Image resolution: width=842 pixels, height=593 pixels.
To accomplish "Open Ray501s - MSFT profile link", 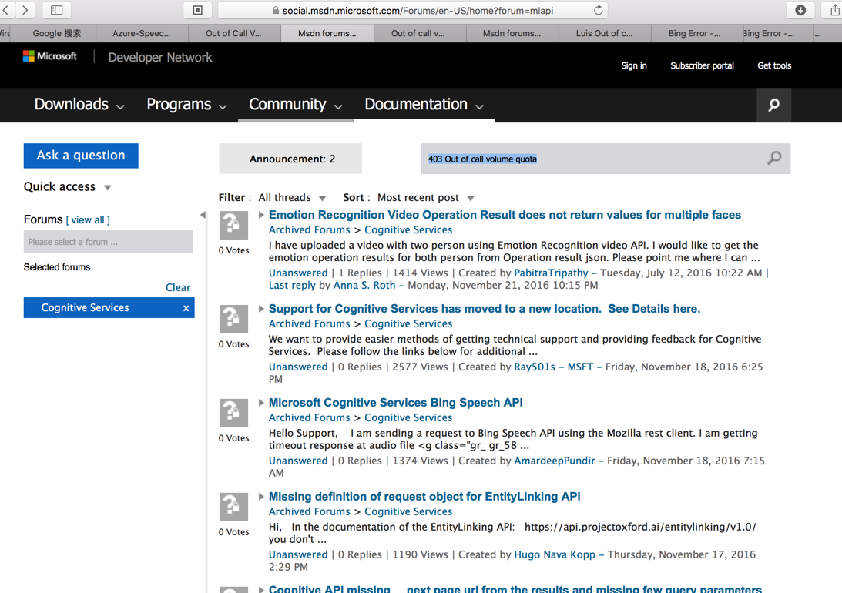I will coord(554,367).
